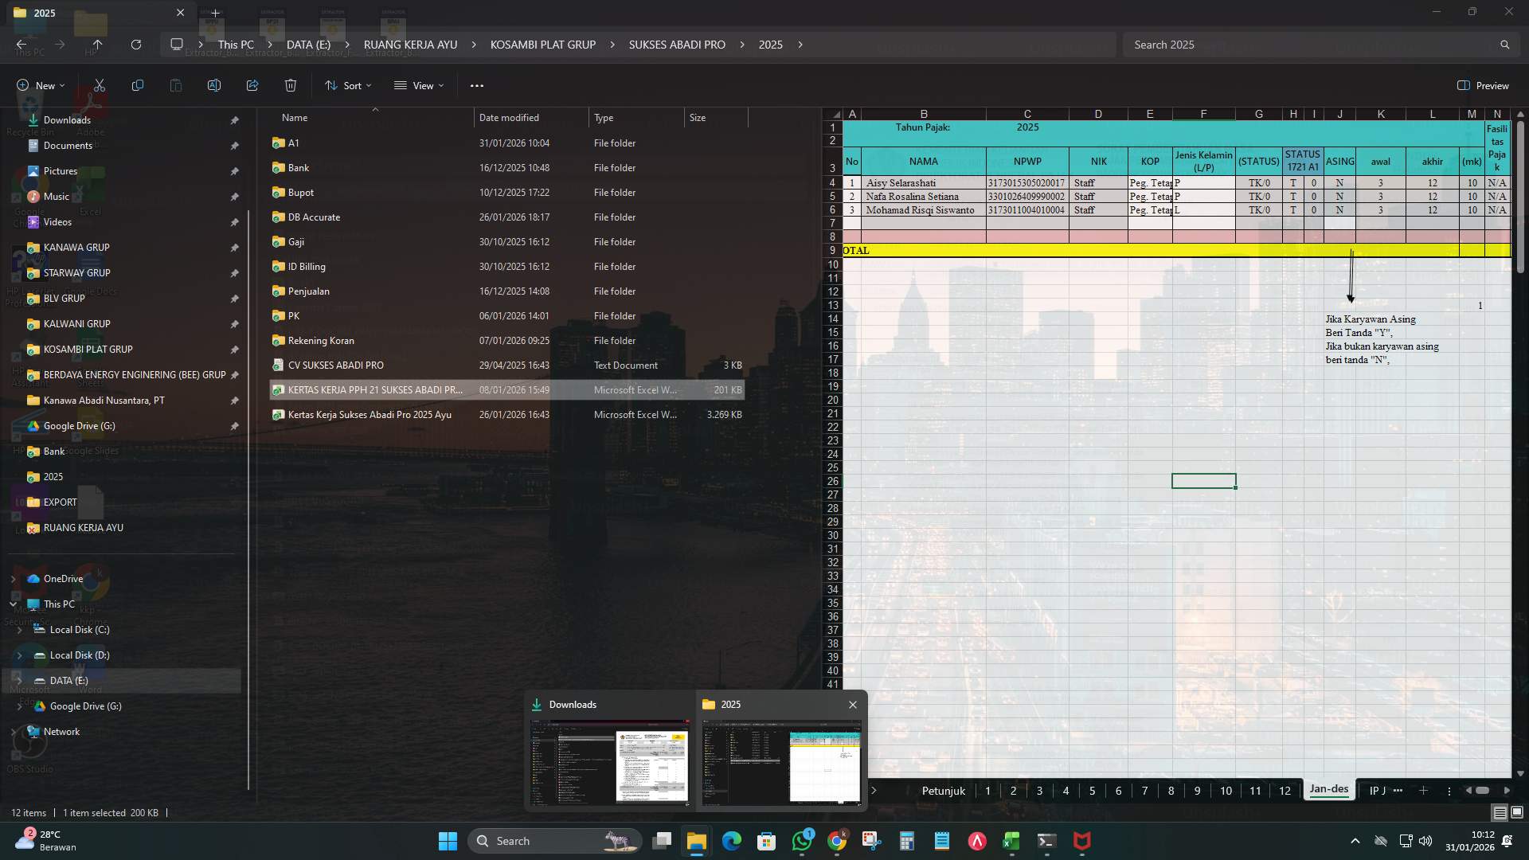
Task: Click the Share icon in the toolbar
Action: coord(252,85)
